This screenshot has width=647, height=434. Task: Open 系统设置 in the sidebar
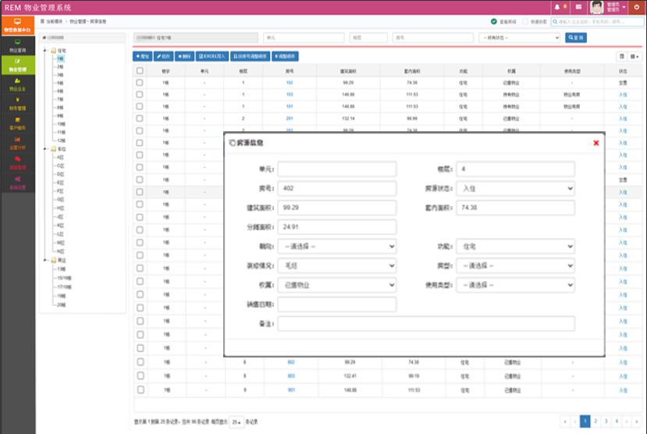tap(17, 183)
